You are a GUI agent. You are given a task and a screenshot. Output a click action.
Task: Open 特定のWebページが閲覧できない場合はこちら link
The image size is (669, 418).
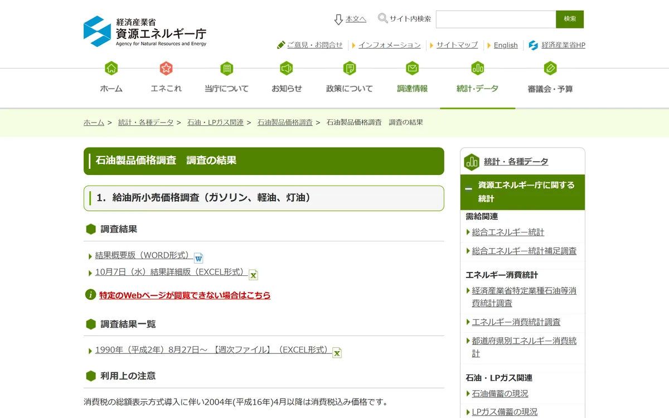pos(185,295)
